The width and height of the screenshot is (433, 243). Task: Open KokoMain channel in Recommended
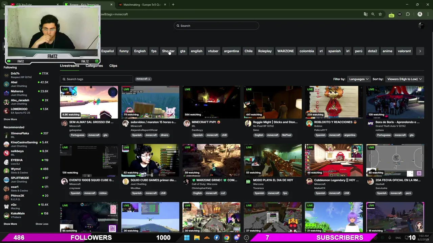26,215
